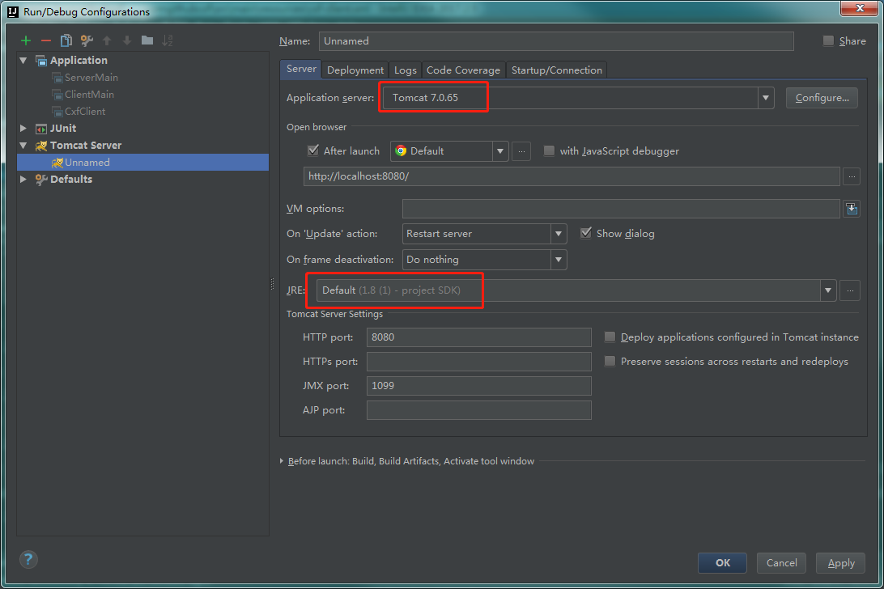Focus the HTTPs port field
The height and width of the screenshot is (589, 884).
click(x=478, y=362)
